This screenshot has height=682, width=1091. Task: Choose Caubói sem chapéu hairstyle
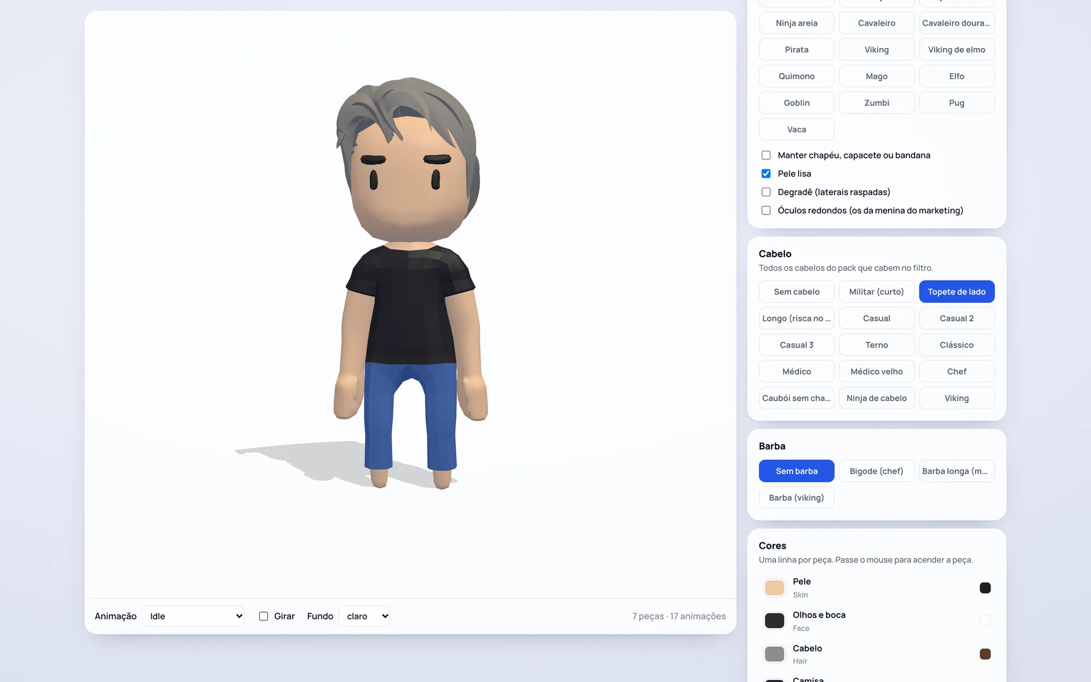point(796,398)
